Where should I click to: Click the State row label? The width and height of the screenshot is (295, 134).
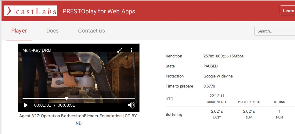point(170,66)
